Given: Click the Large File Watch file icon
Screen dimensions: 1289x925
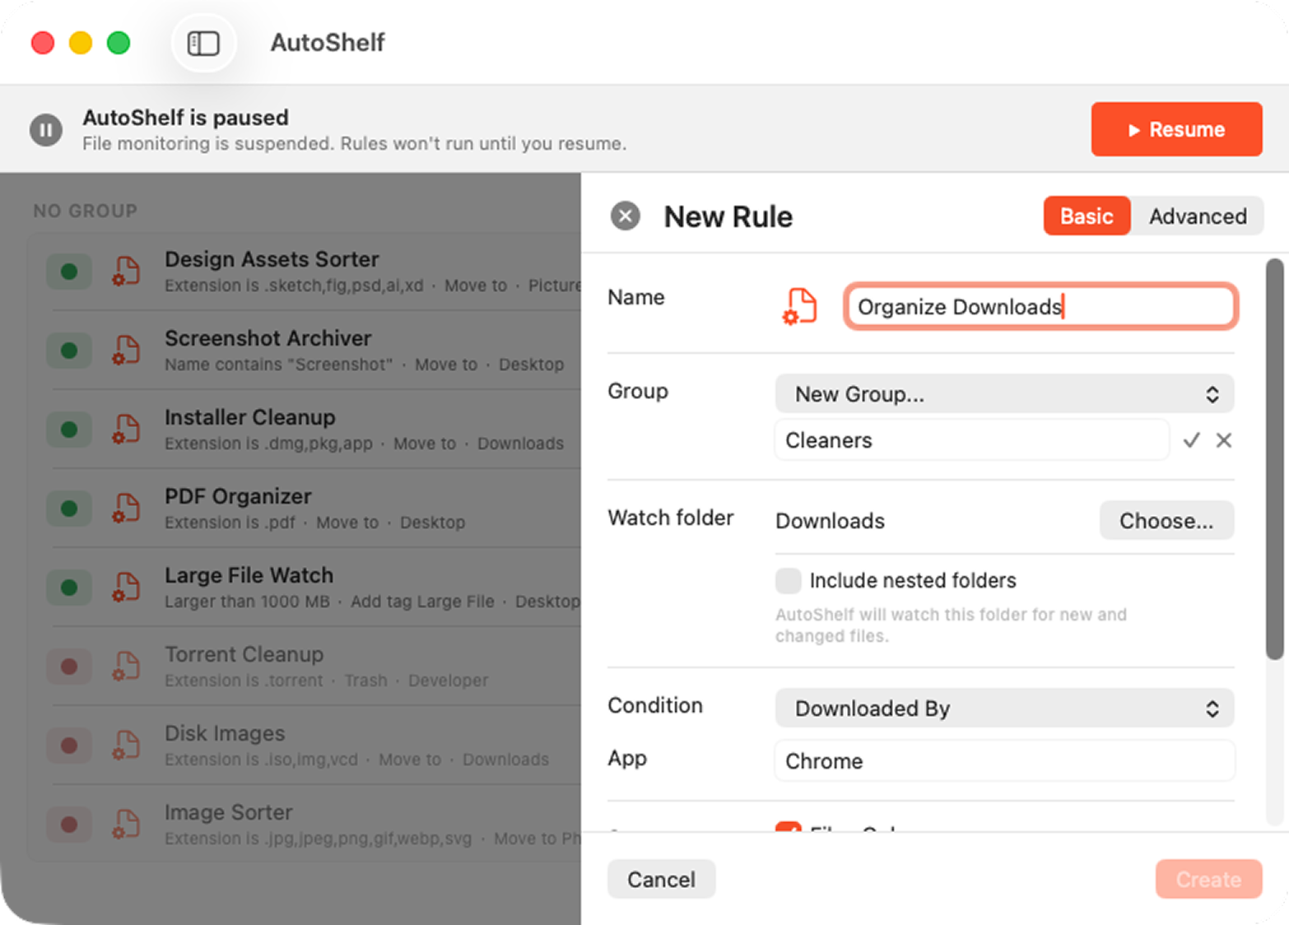Looking at the screenshot, I should pos(126,588).
